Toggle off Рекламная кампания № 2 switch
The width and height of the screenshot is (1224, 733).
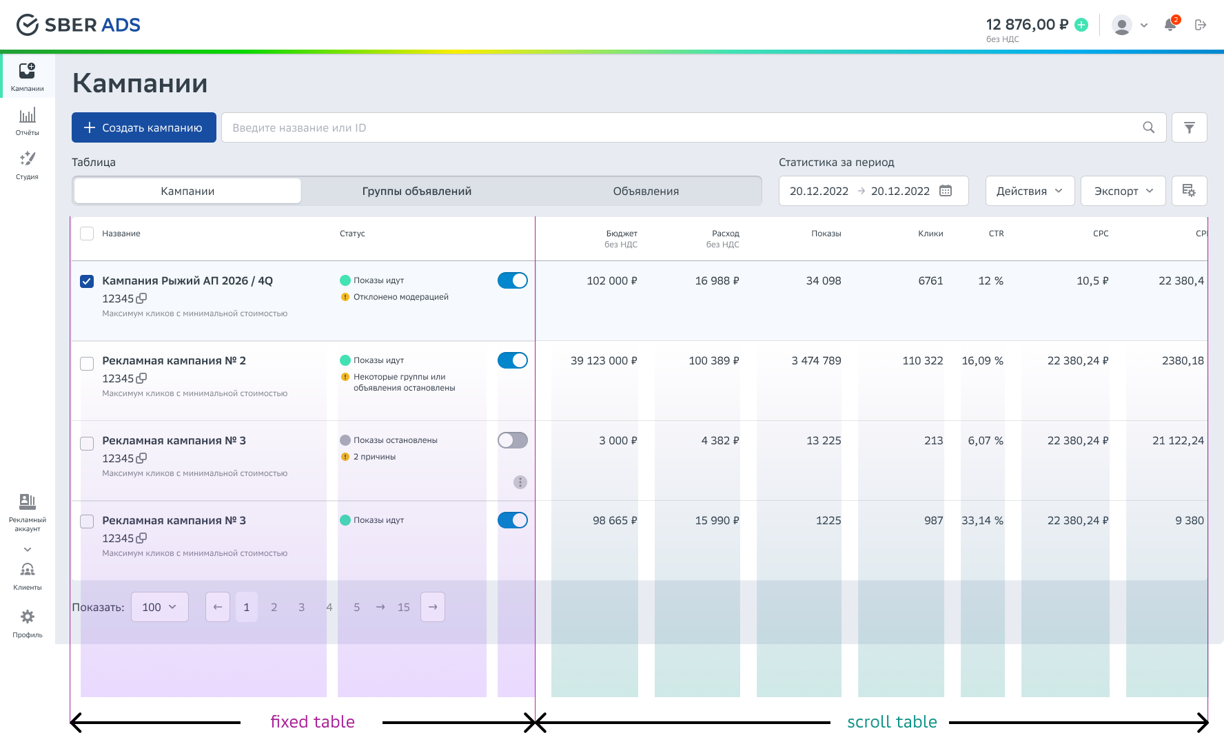[512, 360]
